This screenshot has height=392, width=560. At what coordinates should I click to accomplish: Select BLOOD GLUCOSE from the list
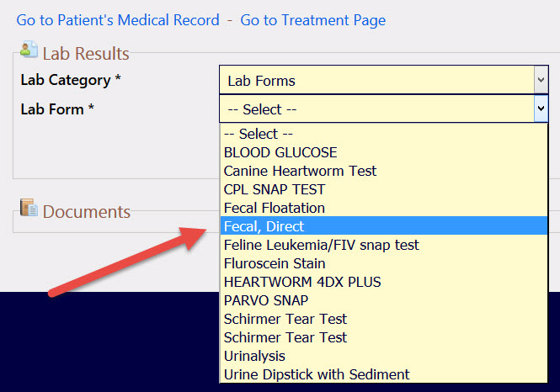click(383, 152)
